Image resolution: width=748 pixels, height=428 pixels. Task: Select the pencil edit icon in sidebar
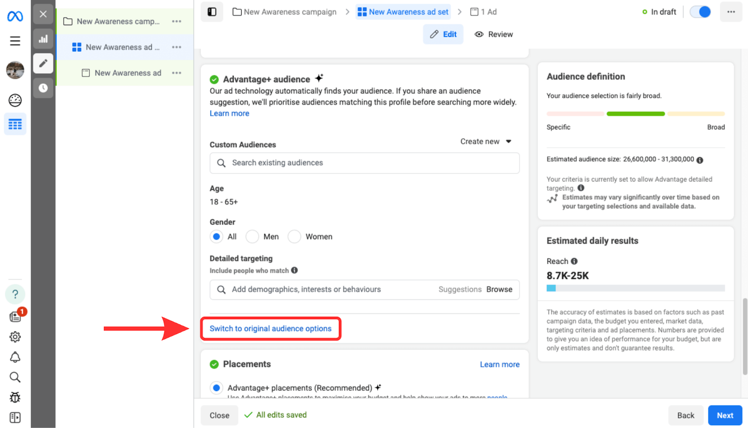43,63
